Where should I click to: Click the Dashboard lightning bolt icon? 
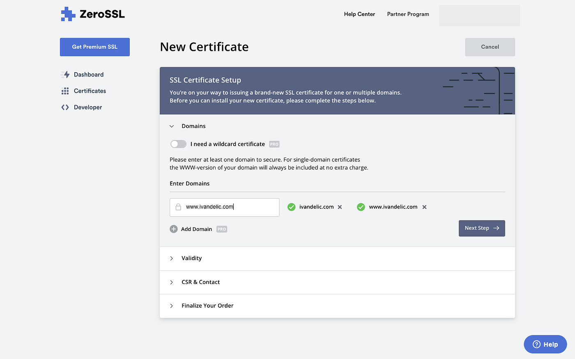(x=65, y=75)
